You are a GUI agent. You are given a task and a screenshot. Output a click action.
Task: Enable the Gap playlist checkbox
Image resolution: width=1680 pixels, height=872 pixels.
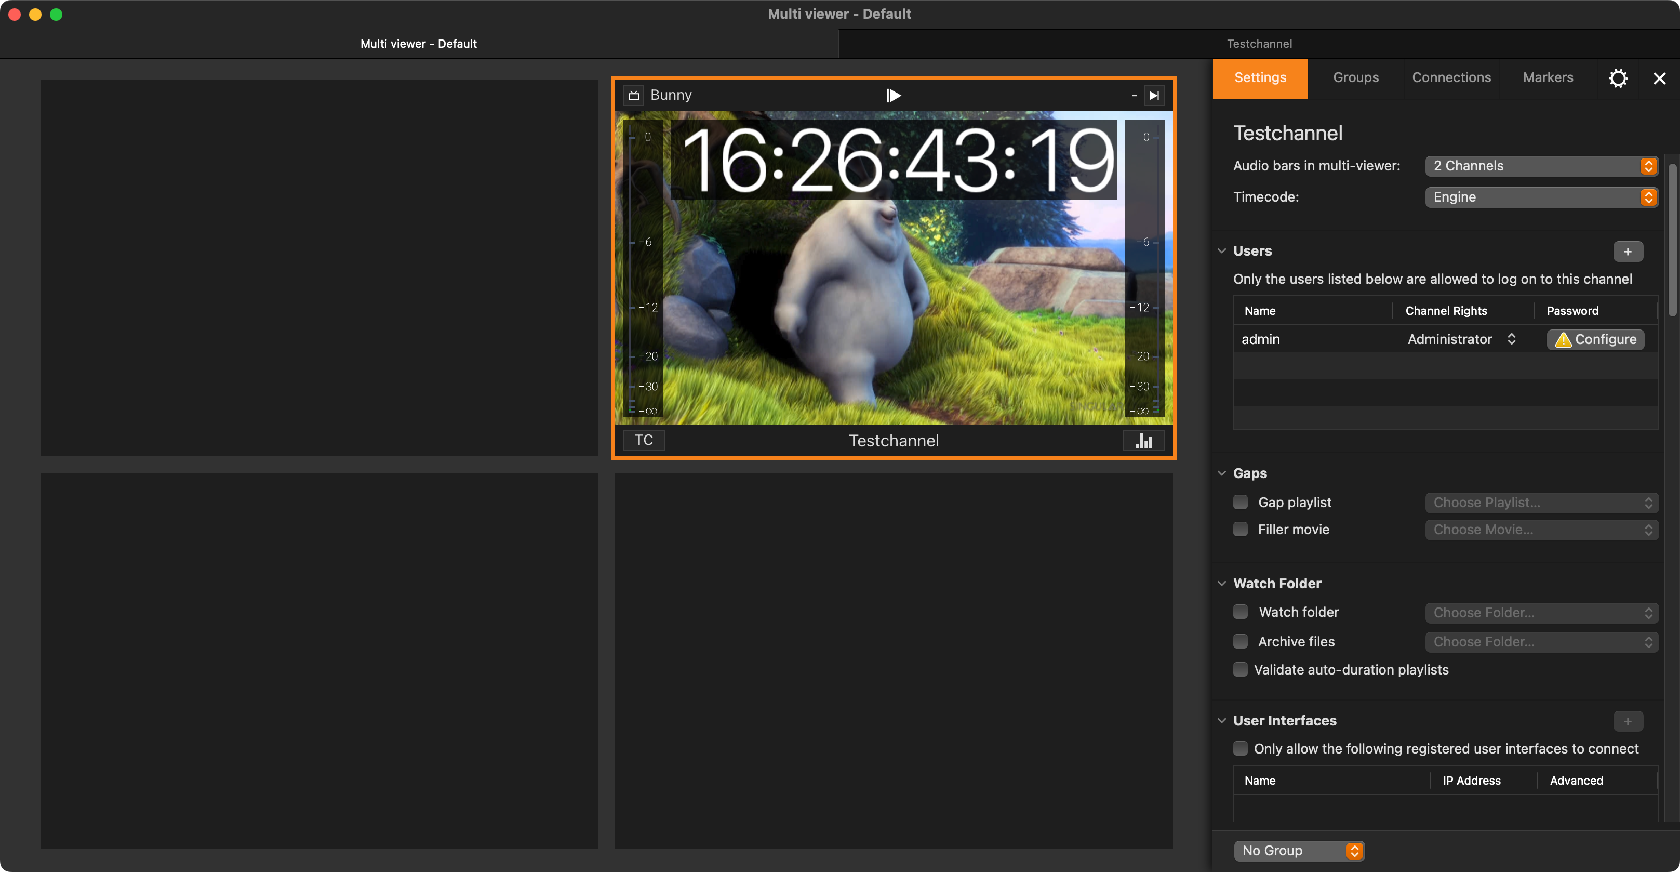tap(1241, 502)
